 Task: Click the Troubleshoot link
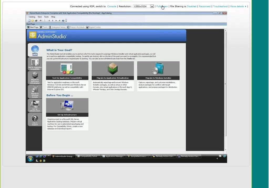220,6
